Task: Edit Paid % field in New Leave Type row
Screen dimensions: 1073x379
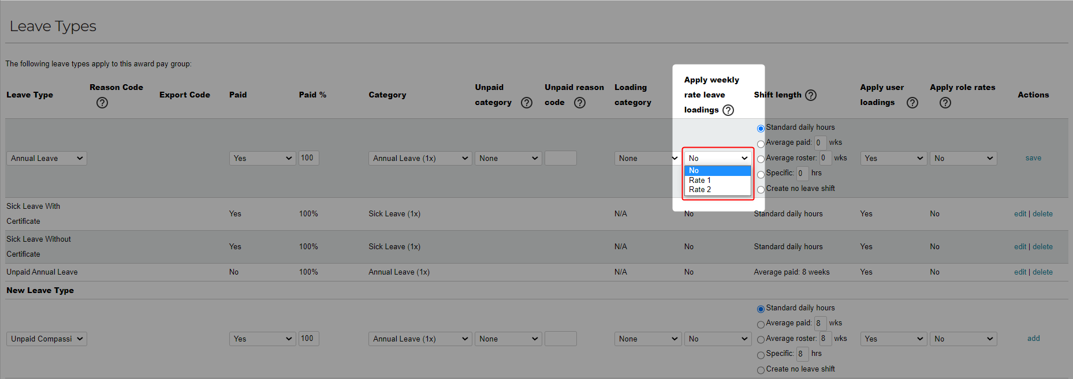Action: click(x=309, y=339)
